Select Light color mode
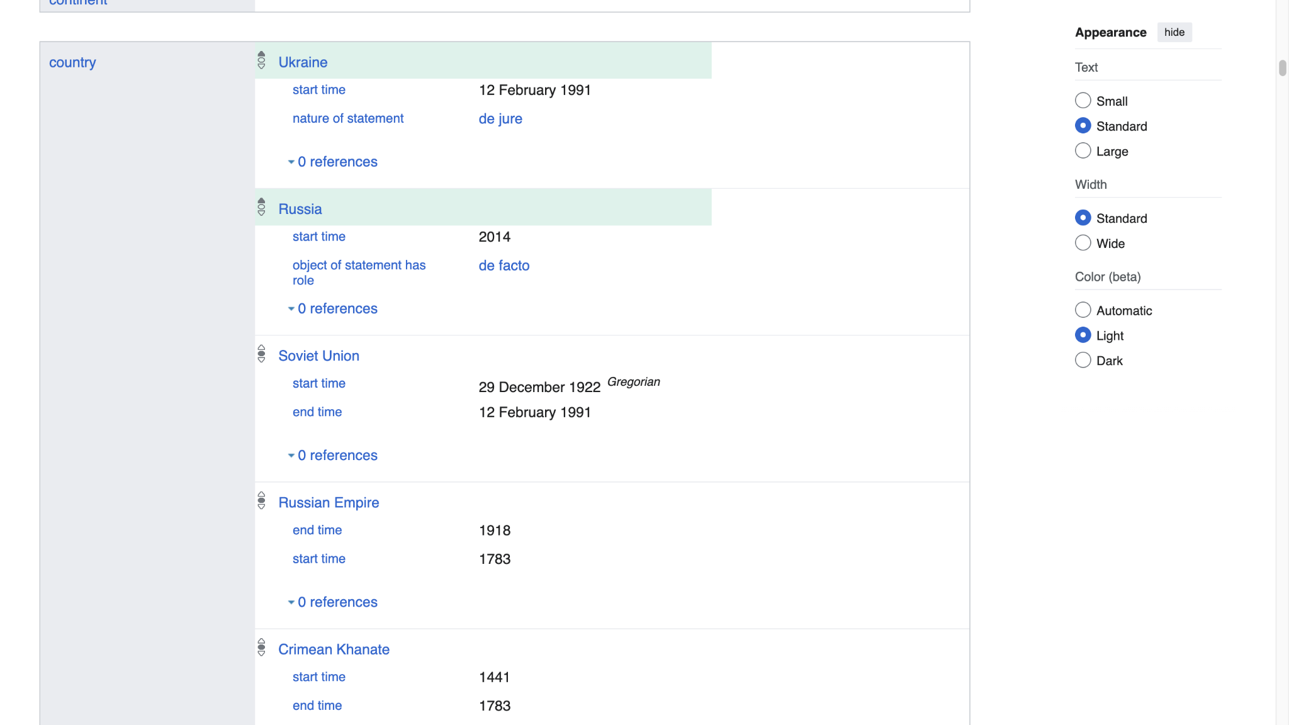Screen dimensions: 1289x725 tap(1083, 335)
